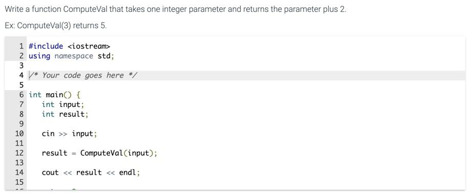Place cursor in "Your code goes here" line

point(246,75)
